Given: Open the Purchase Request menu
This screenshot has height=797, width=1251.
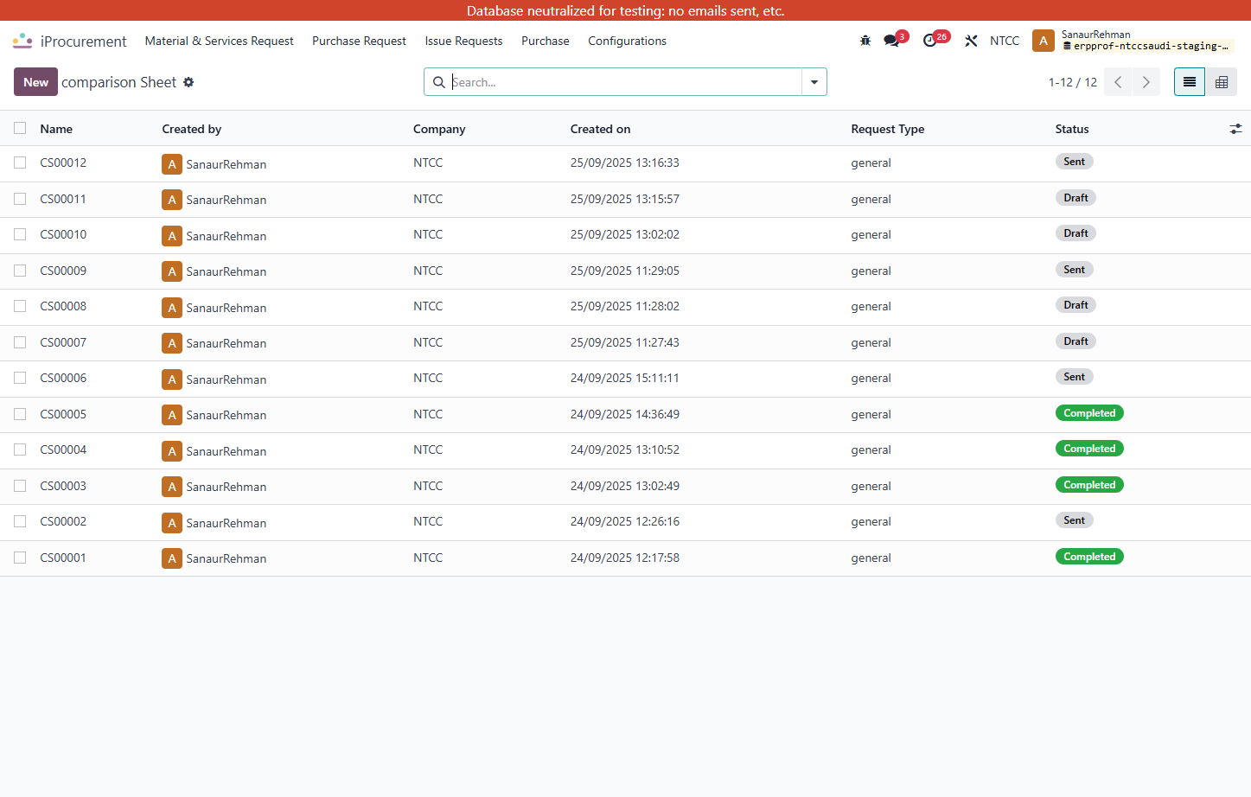Looking at the screenshot, I should click(x=359, y=41).
